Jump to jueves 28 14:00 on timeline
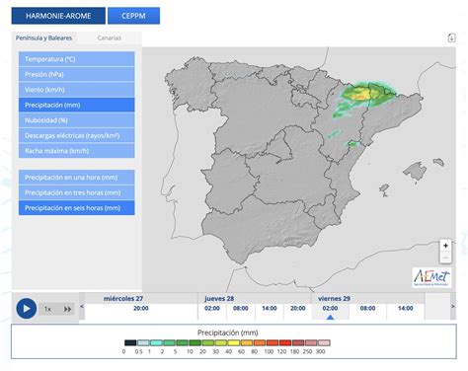 coord(270,309)
